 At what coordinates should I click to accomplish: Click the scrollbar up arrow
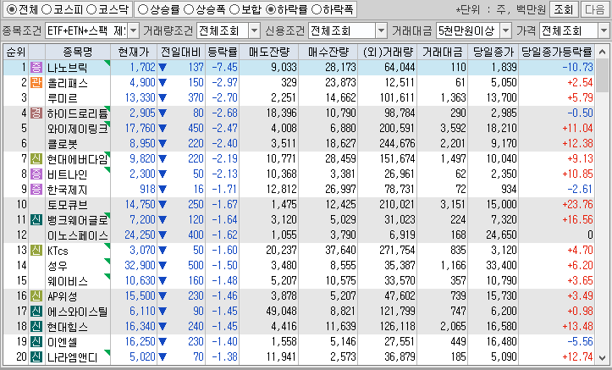pos(603,51)
